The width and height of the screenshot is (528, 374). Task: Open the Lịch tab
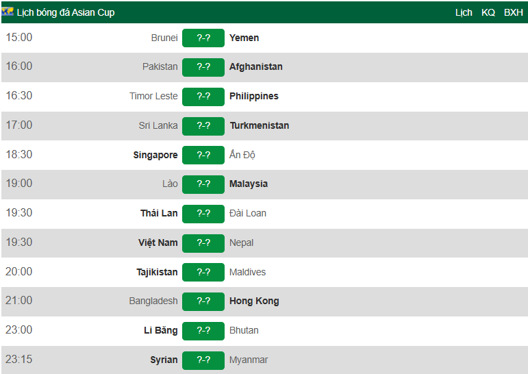[x=464, y=12]
